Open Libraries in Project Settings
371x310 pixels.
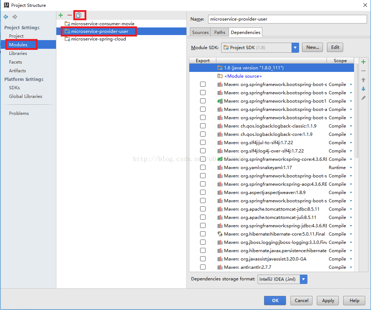pos(18,53)
